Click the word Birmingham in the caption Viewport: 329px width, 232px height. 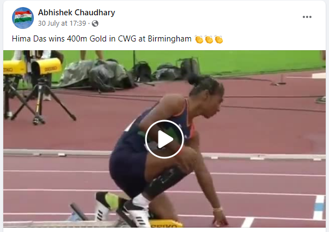[x=169, y=39]
